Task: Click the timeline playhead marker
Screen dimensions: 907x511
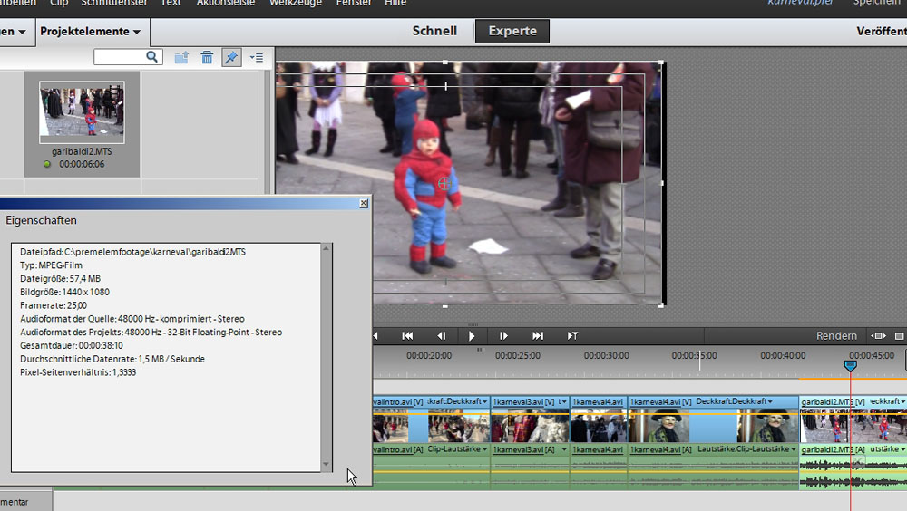Action: click(x=850, y=365)
